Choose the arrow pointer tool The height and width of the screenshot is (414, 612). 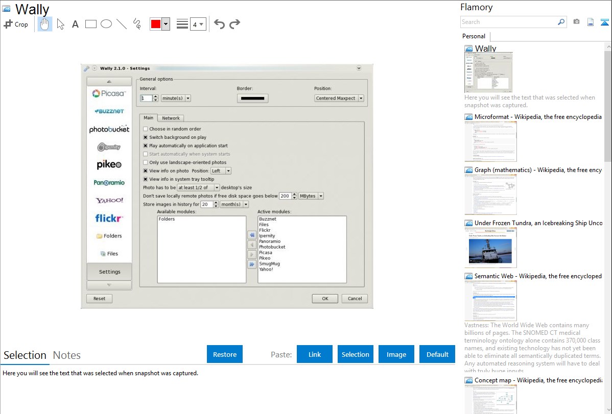tap(60, 24)
